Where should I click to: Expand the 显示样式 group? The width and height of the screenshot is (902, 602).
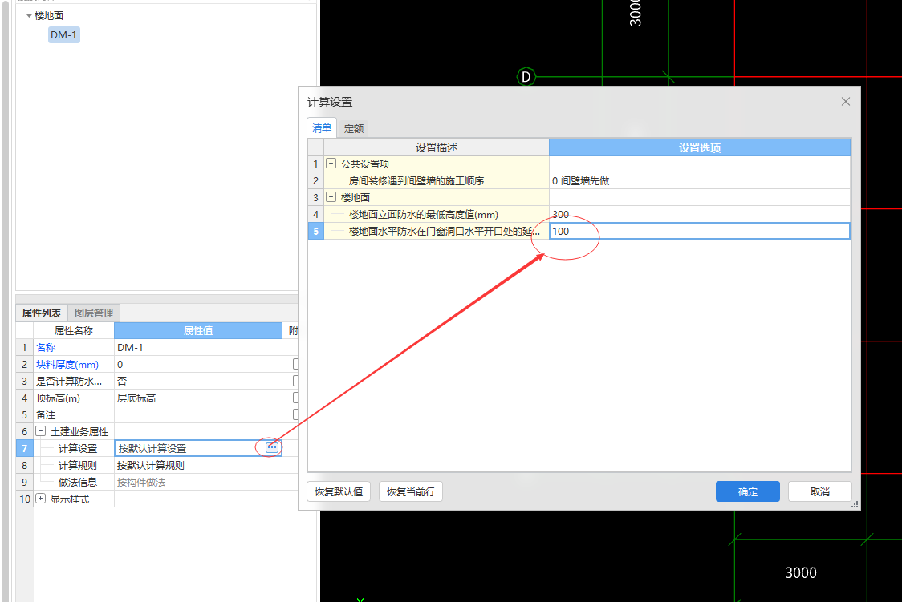(x=41, y=499)
